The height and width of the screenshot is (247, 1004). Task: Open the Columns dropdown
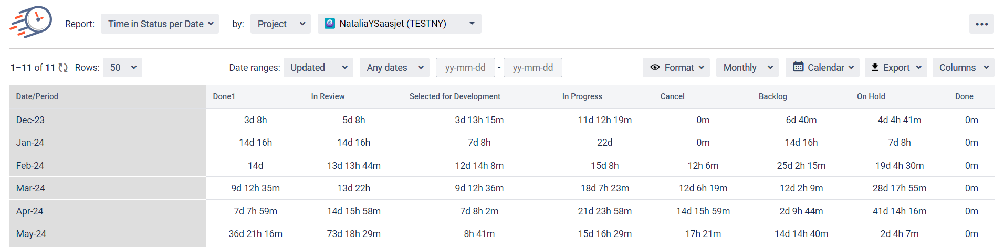(963, 67)
